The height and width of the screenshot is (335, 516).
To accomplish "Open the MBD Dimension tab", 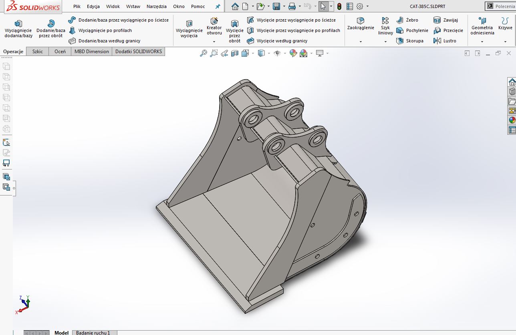I will click(92, 51).
